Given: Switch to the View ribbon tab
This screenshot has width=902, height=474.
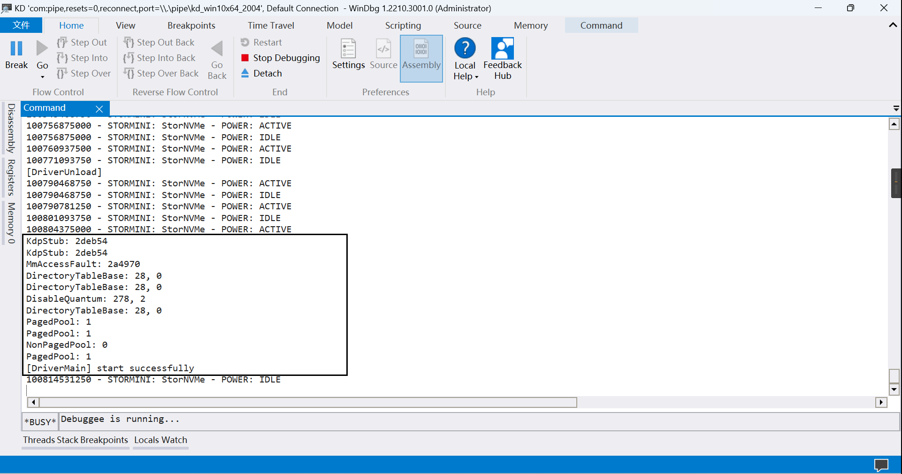Looking at the screenshot, I should tap(125, 25).
